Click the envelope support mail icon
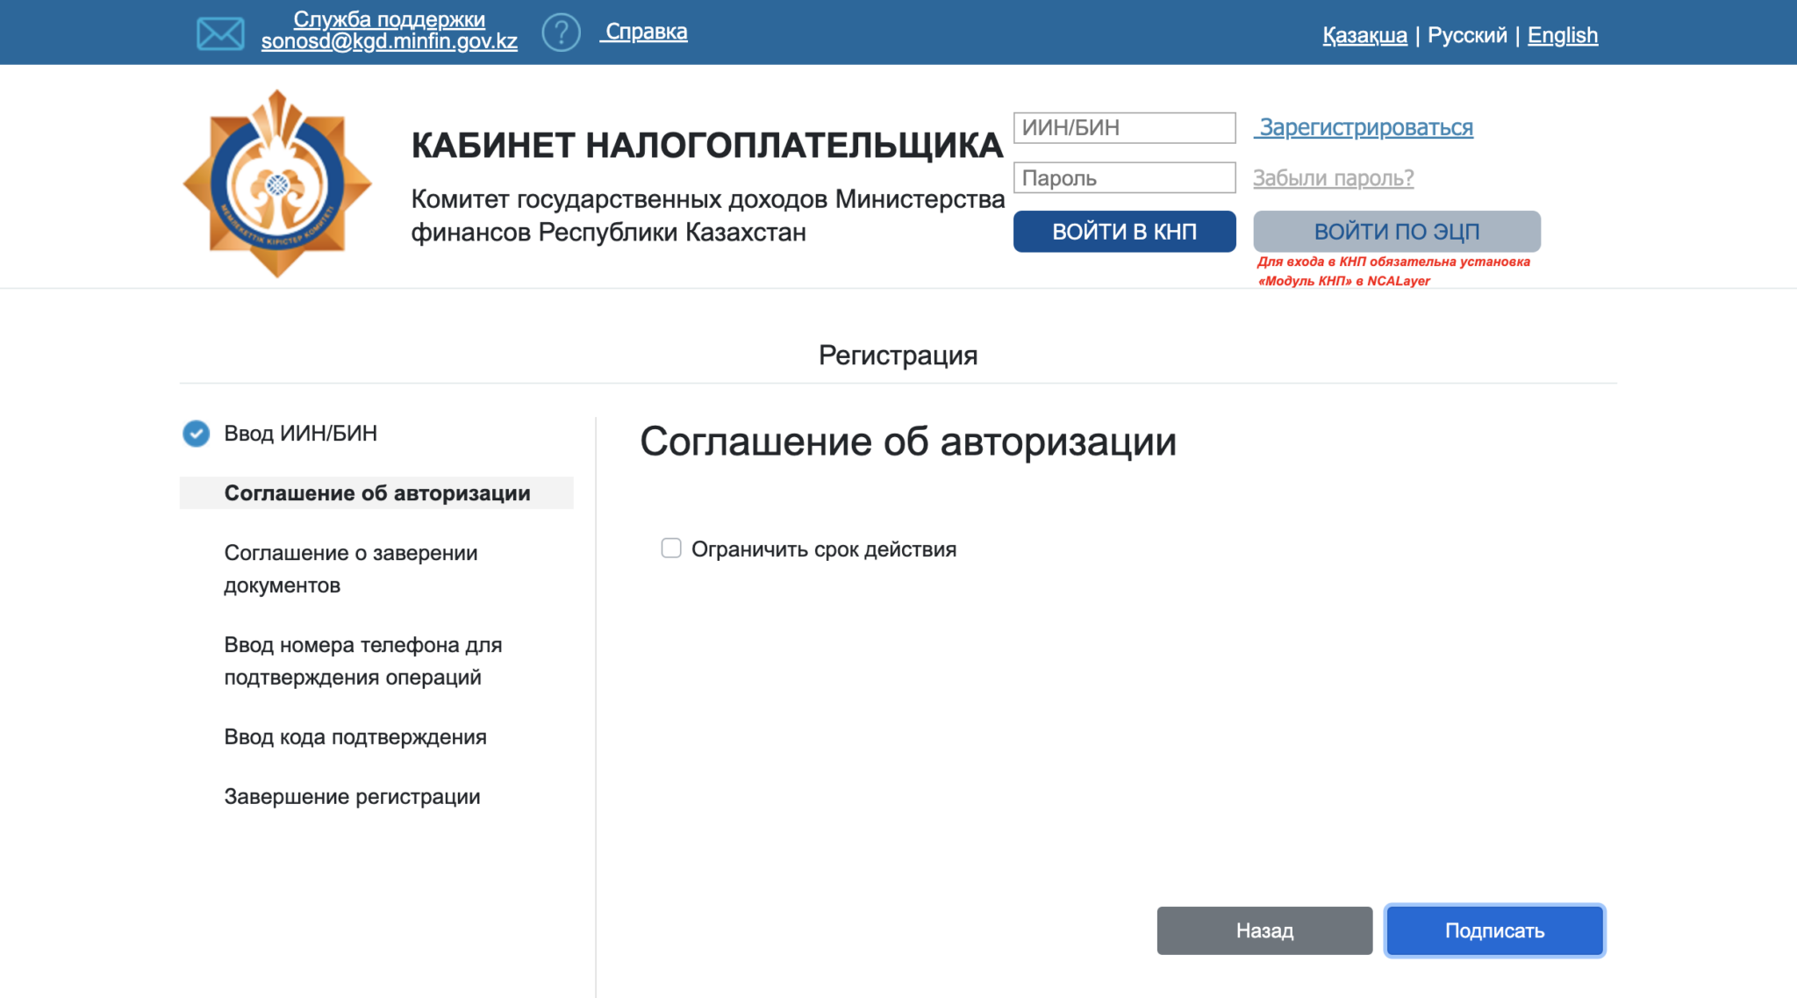1797x998 pixels. 220,33
